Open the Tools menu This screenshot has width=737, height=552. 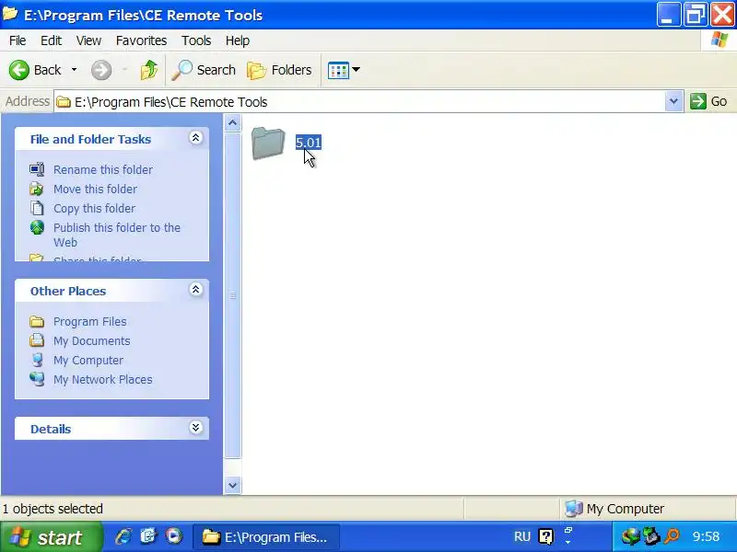[x=196, y=40]
